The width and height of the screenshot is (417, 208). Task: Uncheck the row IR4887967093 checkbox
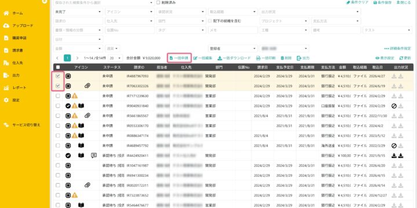(58, 76)
